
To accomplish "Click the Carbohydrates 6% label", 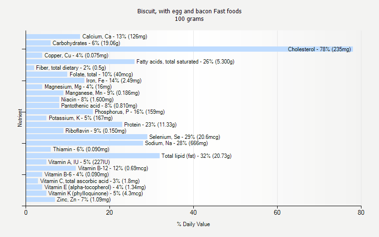I will click(86, 43).
